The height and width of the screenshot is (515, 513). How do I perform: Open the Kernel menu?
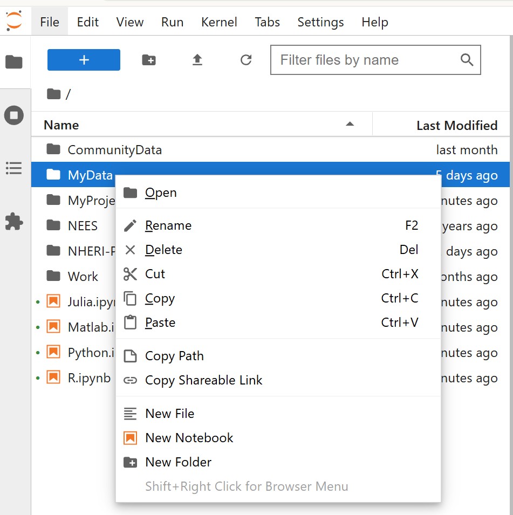coord(219,22)
